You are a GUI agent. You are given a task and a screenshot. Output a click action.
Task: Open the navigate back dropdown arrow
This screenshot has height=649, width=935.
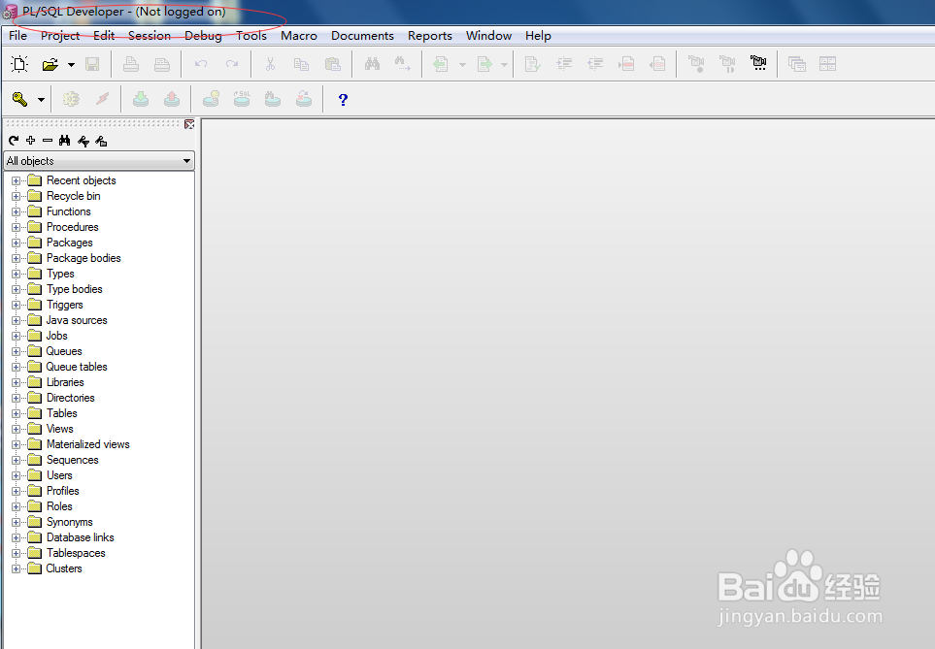click(x=462, y=64)
